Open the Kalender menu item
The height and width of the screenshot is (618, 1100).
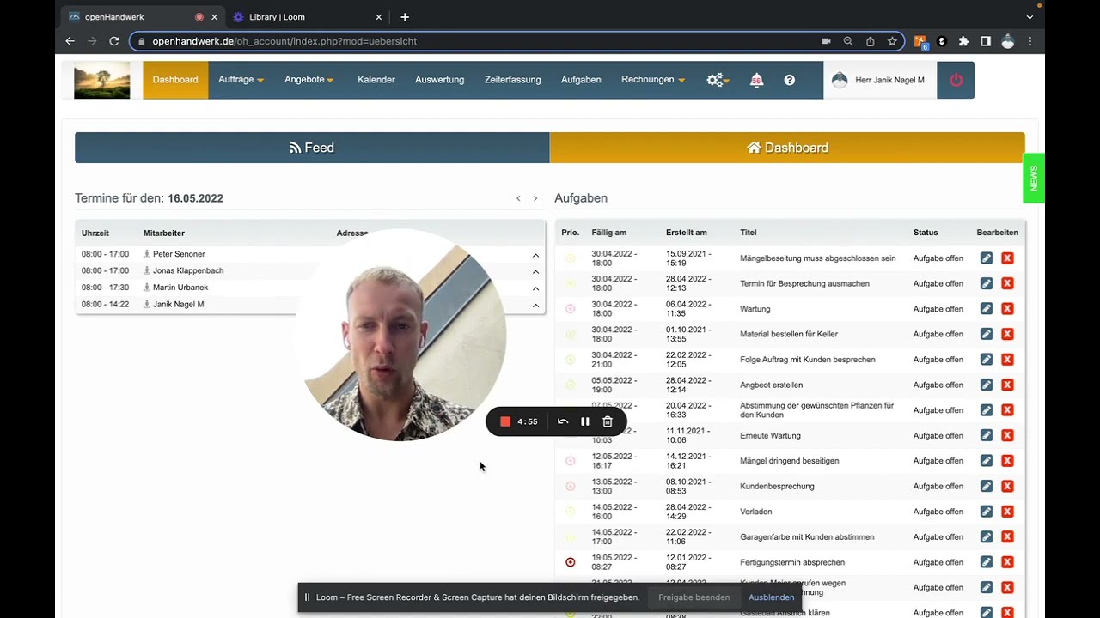[376, 80]
